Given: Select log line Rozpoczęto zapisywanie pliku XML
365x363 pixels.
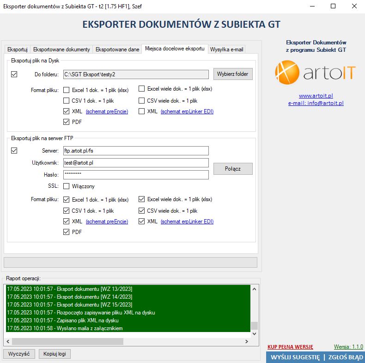Looking at the screenshot, I should pos(128,313).
